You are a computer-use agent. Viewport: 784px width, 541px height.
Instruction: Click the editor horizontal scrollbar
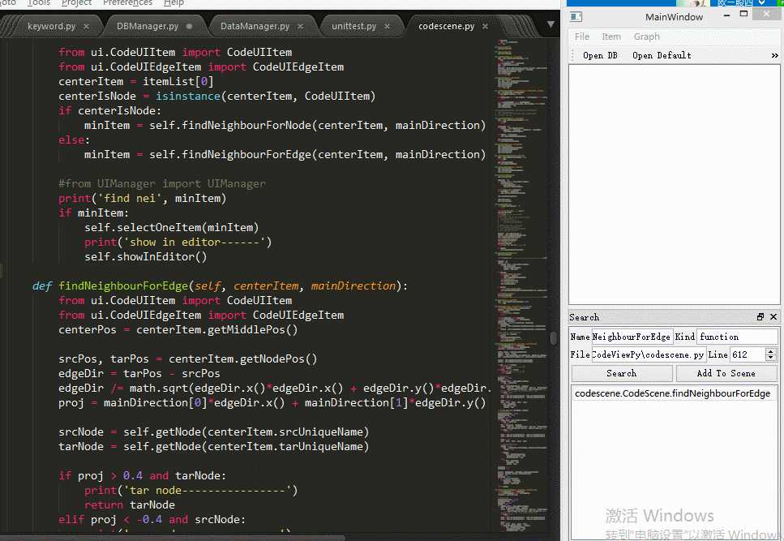click(x=173, y=538)
